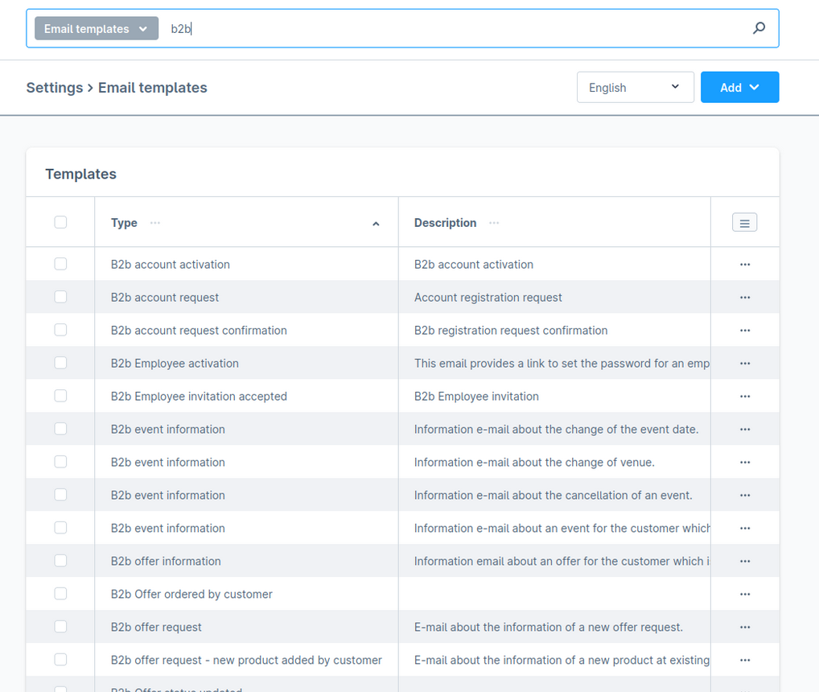This screenshot has width=819, height=692.
Task: Toggle the select-all templates checkbox
Action: (60, 223)
